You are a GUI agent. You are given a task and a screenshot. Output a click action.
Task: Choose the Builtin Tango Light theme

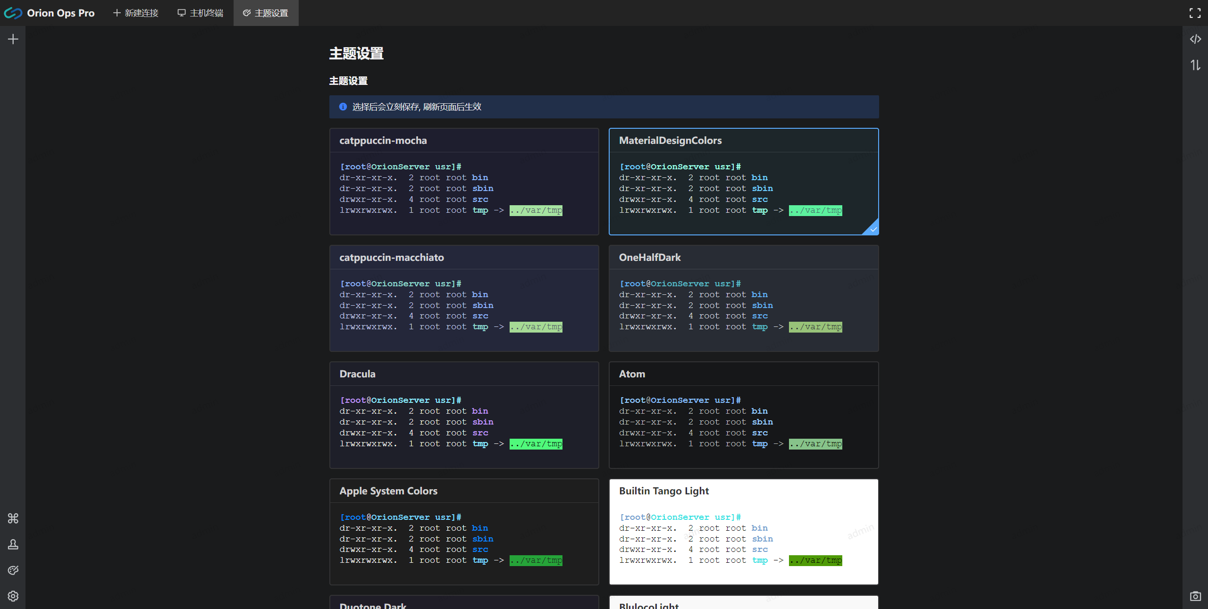(743, 532)
